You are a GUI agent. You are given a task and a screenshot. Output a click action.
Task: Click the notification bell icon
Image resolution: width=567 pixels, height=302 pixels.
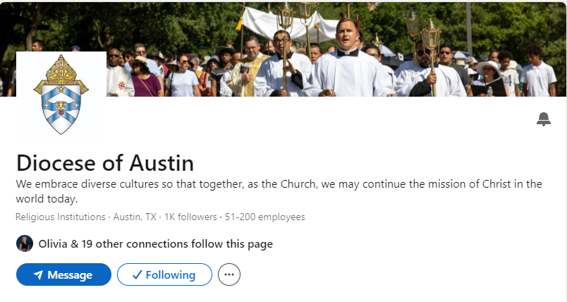(543, 119)
